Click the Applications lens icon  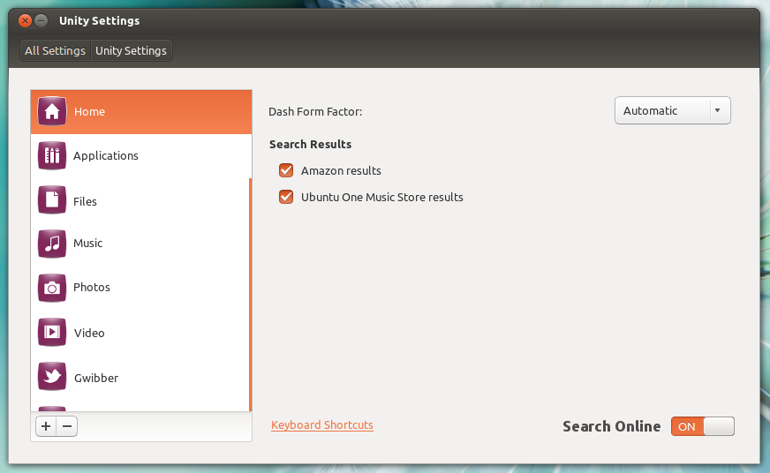pos(52,155)
